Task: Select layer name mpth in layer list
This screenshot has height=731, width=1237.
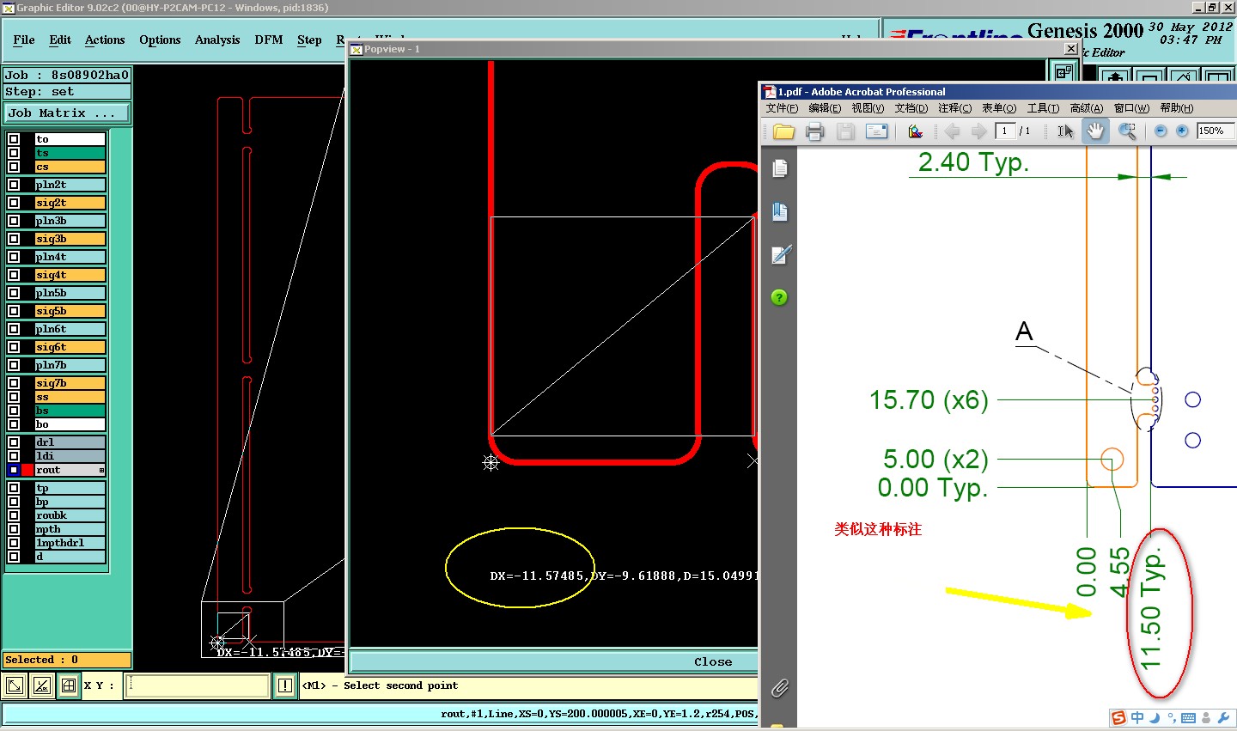Action: click(x=70, y=529)
